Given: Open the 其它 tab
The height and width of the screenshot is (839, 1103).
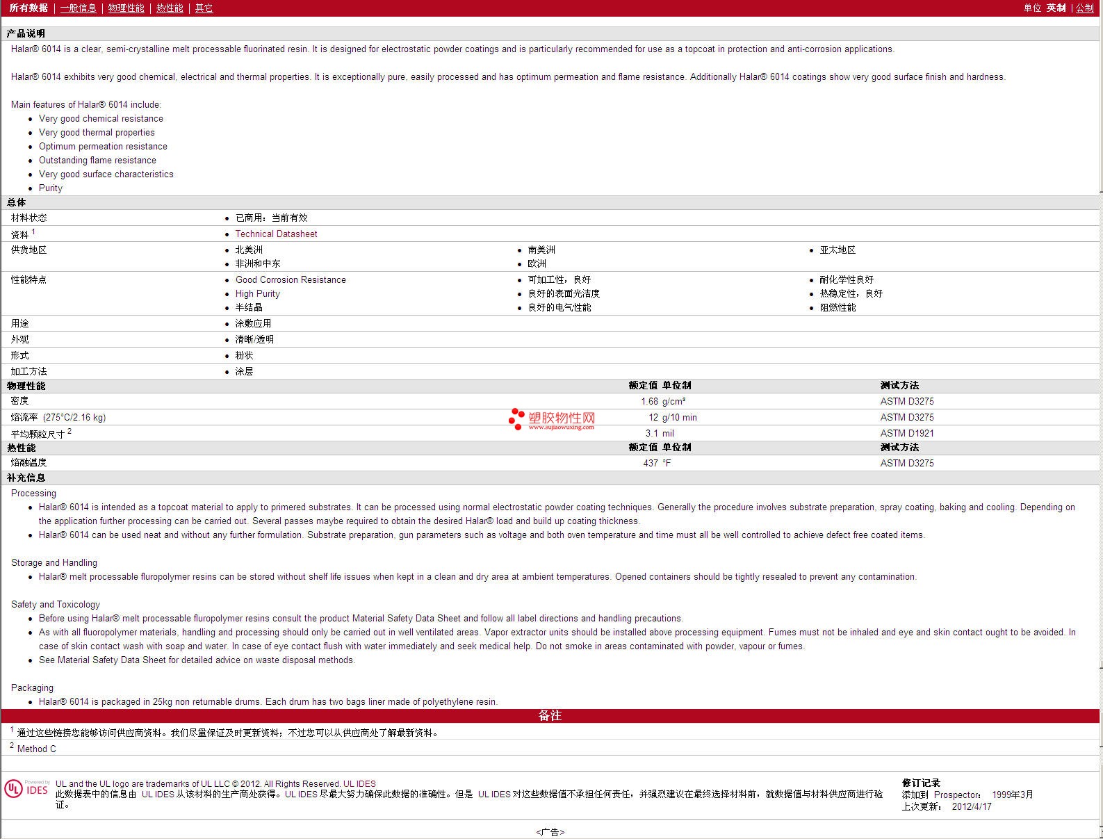Looking at the screenshot, I should (x=204, y=8).
